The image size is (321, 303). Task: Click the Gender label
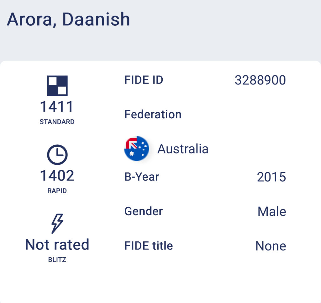click(x=144, y=211)
